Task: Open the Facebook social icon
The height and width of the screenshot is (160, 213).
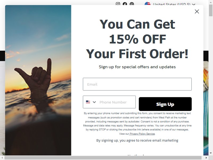Action: (x=125, y=4)
